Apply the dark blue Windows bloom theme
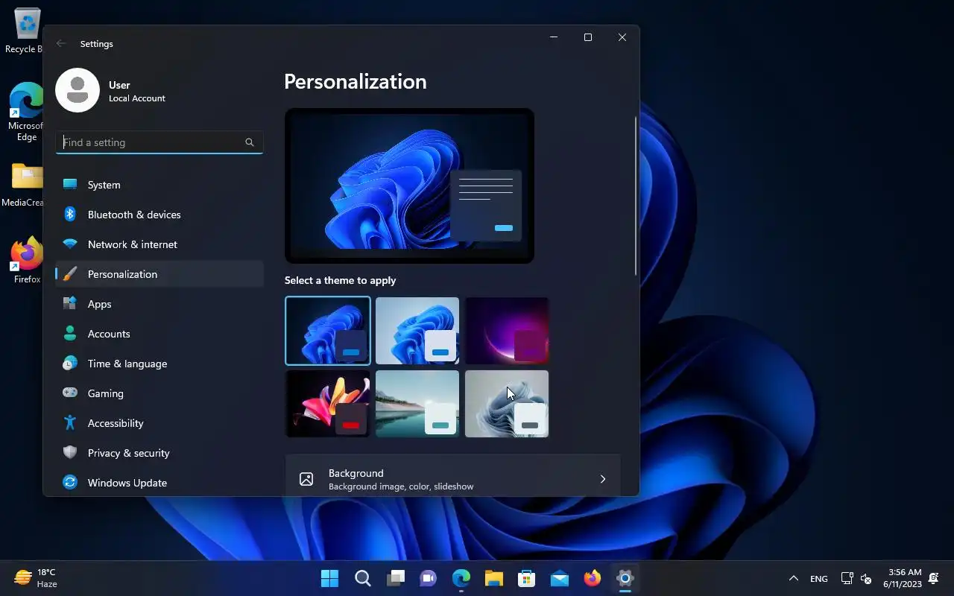 [328, 331]
